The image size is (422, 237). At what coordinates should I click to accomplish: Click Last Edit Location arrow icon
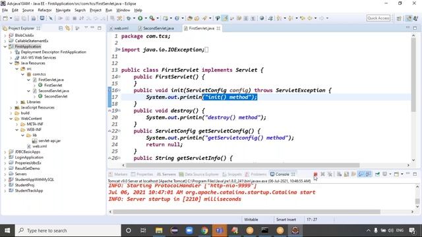pyautogui.click(x=303, y=18)
